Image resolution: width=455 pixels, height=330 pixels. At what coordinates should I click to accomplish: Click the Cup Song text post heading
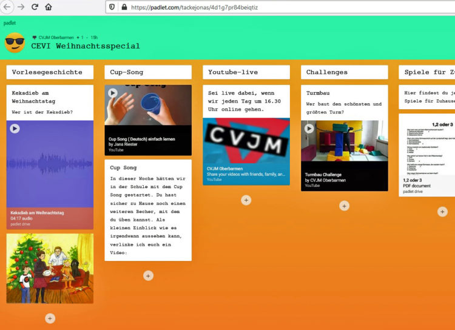[x=123, y=168]
